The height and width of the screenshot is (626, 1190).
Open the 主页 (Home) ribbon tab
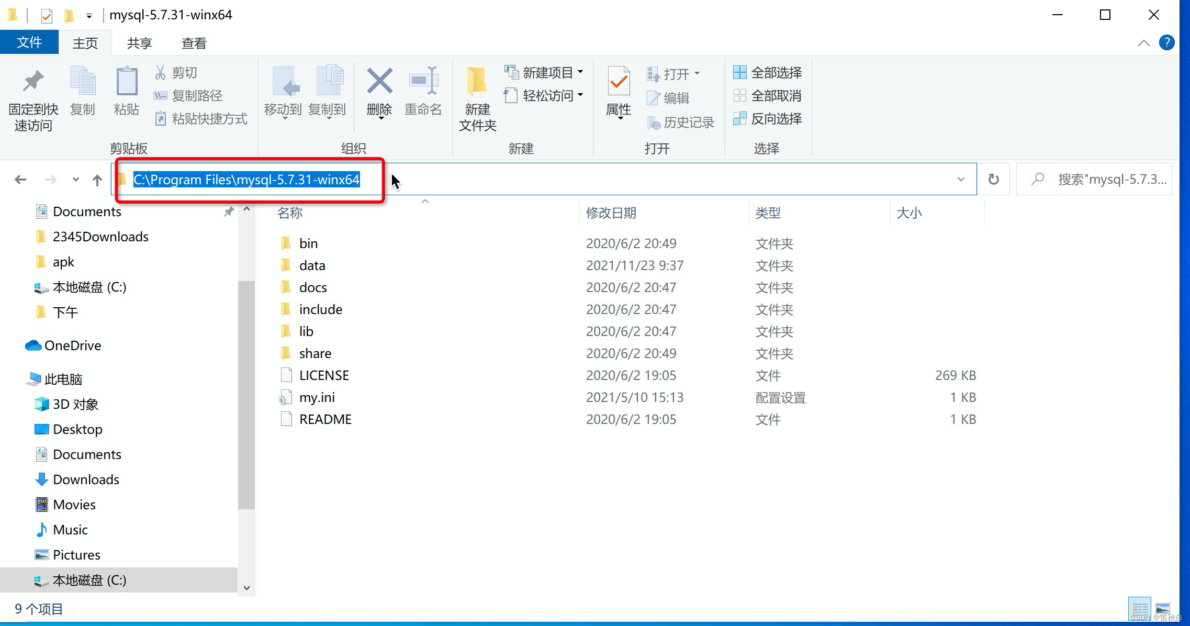86,42
